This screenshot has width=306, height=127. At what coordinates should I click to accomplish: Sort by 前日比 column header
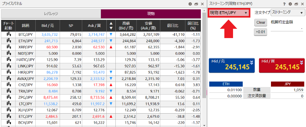pos(173,26)
